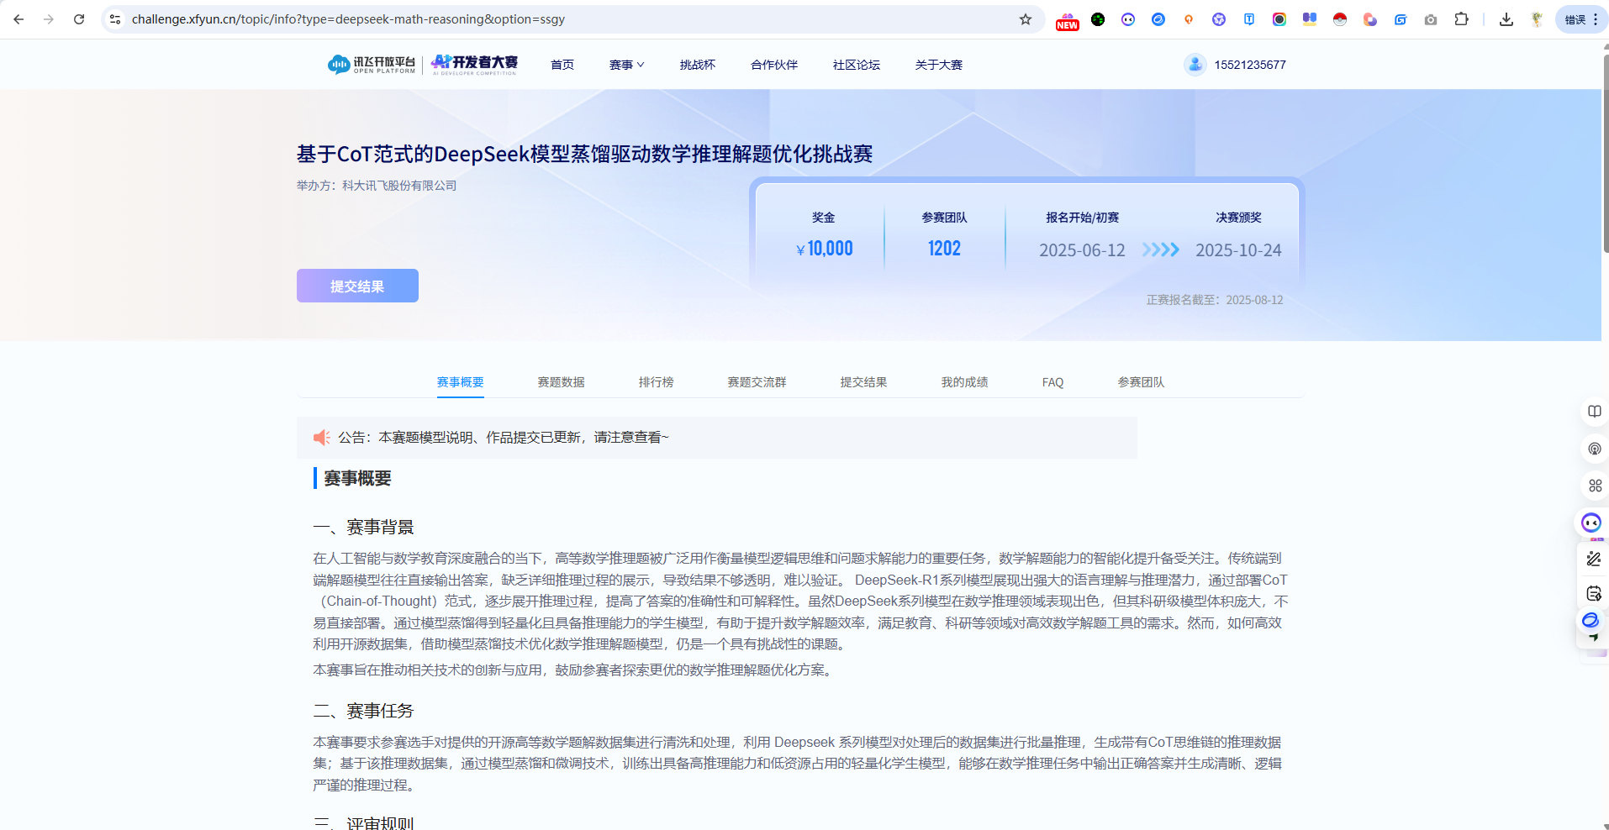Click the 讯飞开放平台 logo

[372, 65]
